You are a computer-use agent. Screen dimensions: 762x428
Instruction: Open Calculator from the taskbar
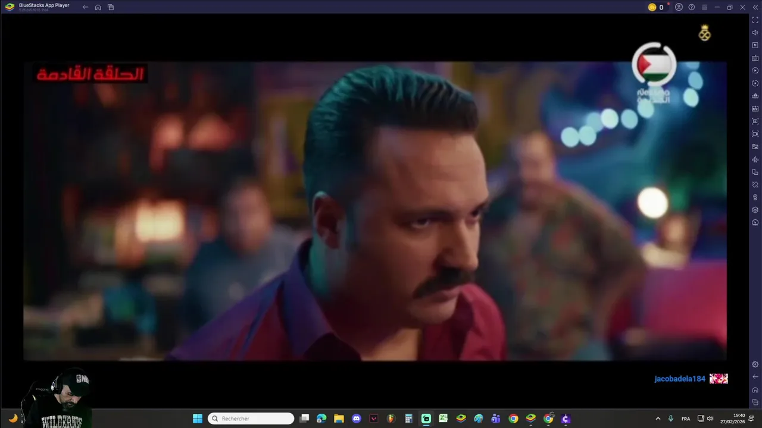coord(408,418)
